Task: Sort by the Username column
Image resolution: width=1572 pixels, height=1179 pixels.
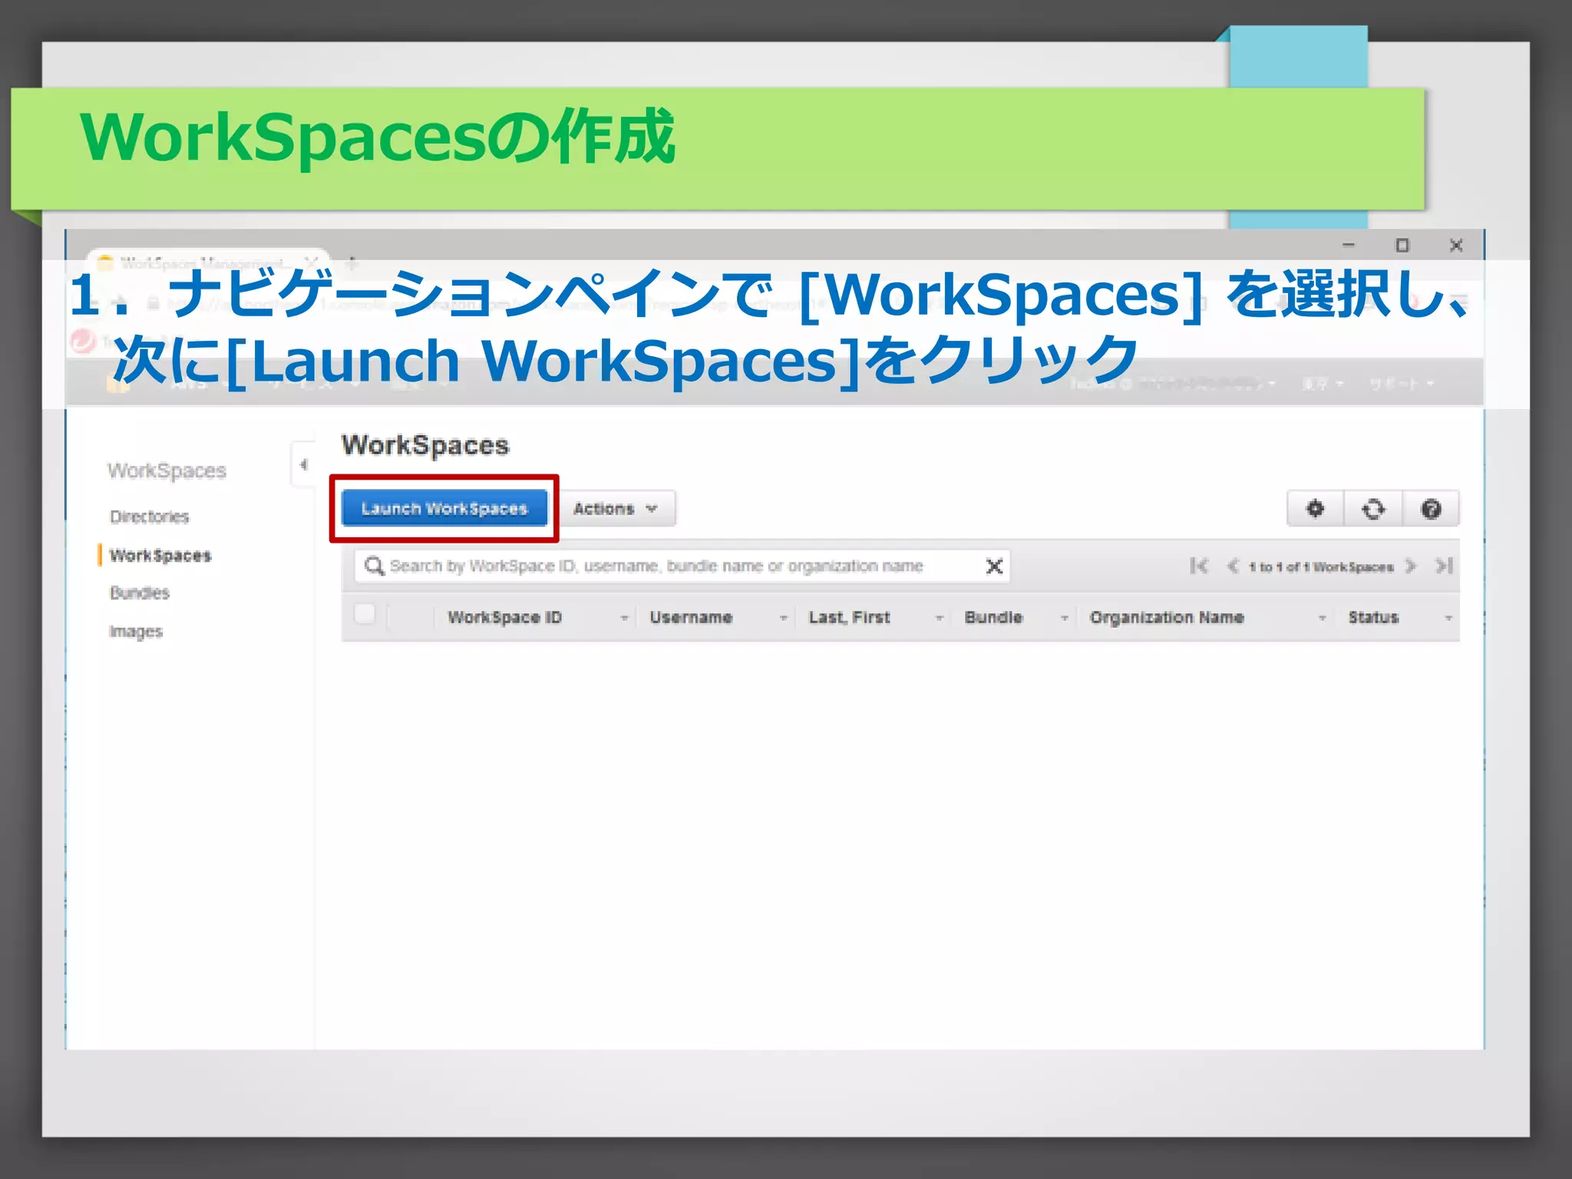Action: pos(691,617)
